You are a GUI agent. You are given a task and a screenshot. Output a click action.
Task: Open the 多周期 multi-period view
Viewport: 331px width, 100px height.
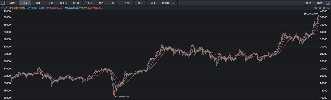pos(166,3)
